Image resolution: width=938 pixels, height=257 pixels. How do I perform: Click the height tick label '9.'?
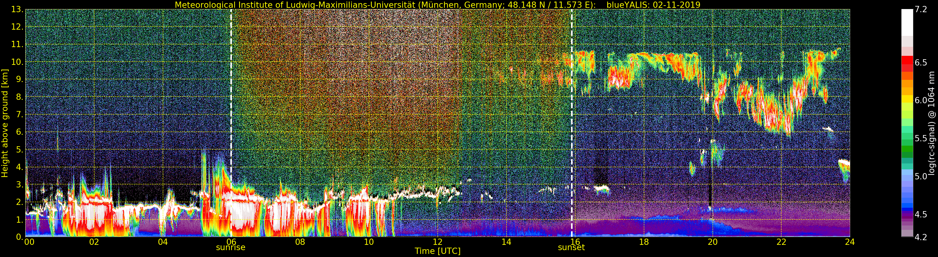(x=20, y=79)
